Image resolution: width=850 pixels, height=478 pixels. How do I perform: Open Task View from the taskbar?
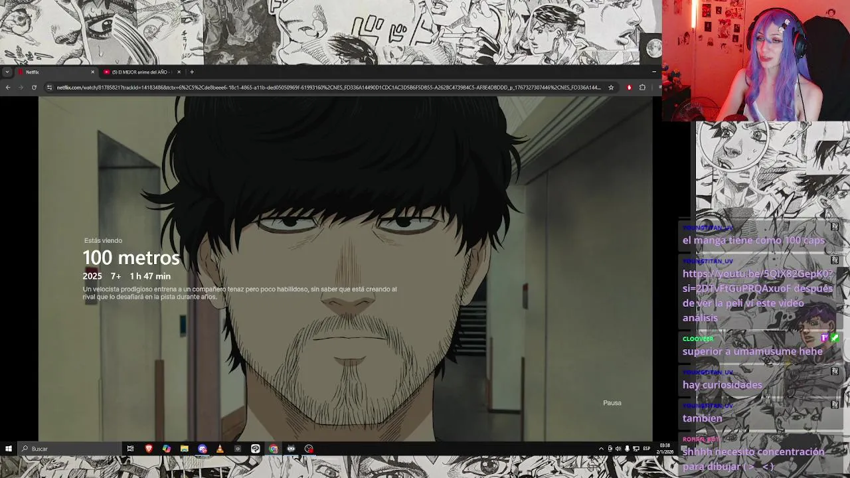pyautogui.click(x=130, y=449)
